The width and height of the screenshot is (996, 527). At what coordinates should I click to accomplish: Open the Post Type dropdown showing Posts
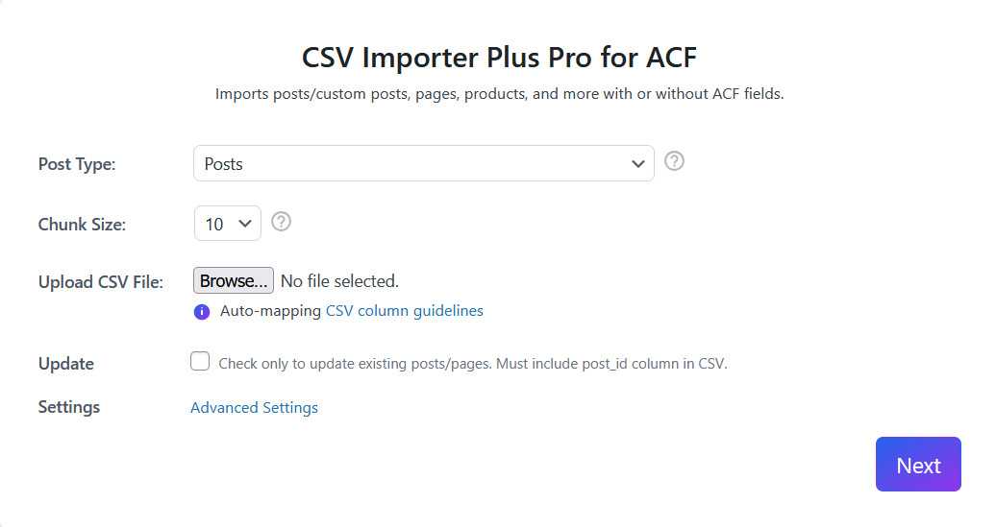pos(423,164)
